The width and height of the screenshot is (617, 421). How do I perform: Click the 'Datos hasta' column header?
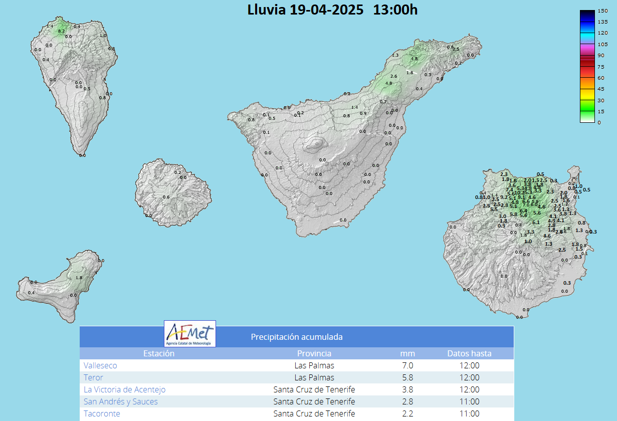(470, 353)
